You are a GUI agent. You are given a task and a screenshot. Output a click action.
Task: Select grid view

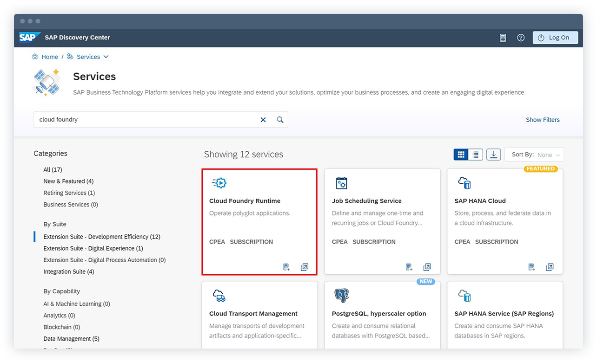[x=461, y=154]
